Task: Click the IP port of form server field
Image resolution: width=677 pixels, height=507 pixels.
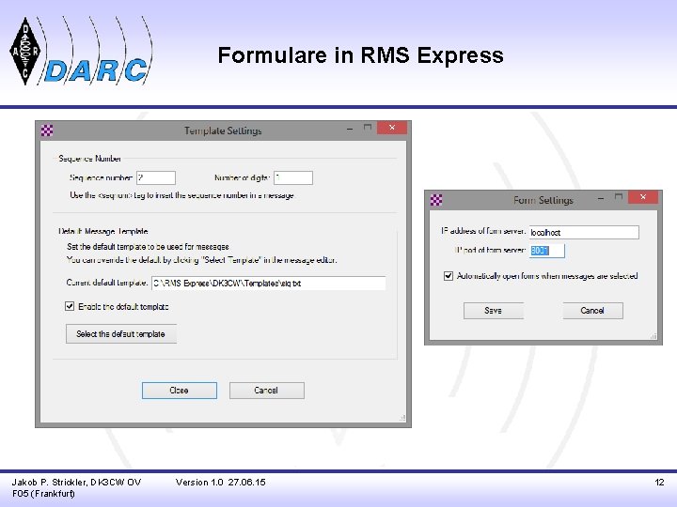Action: [547, 251]
